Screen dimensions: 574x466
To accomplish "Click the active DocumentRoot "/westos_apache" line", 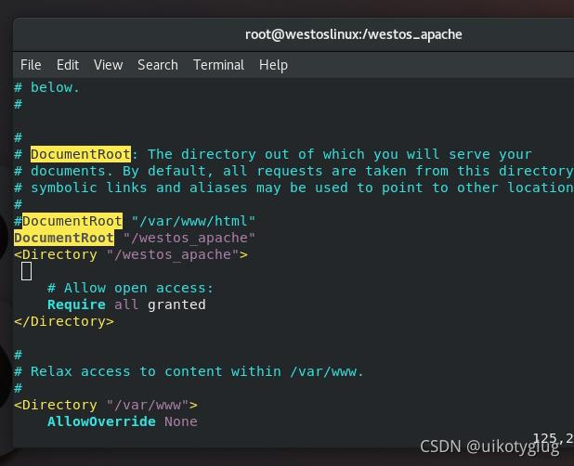I will 135,238.
